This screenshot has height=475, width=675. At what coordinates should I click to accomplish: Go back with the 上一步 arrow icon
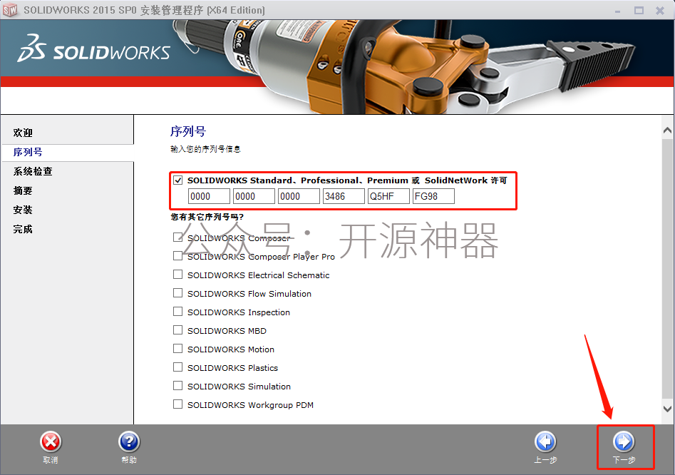click(x=545, y=442)
